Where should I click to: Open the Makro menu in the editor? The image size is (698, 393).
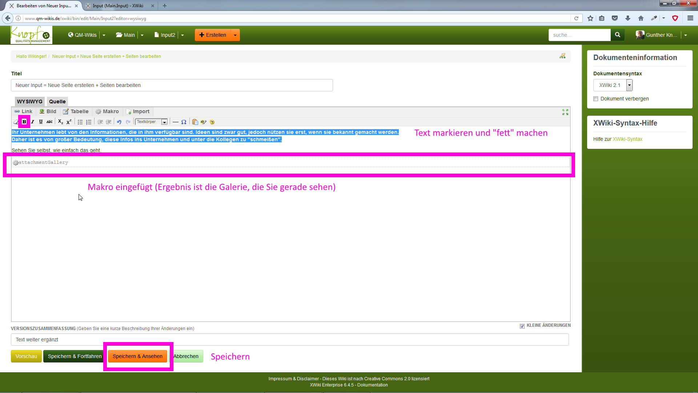pyautogui.click(x=107, y=112)
